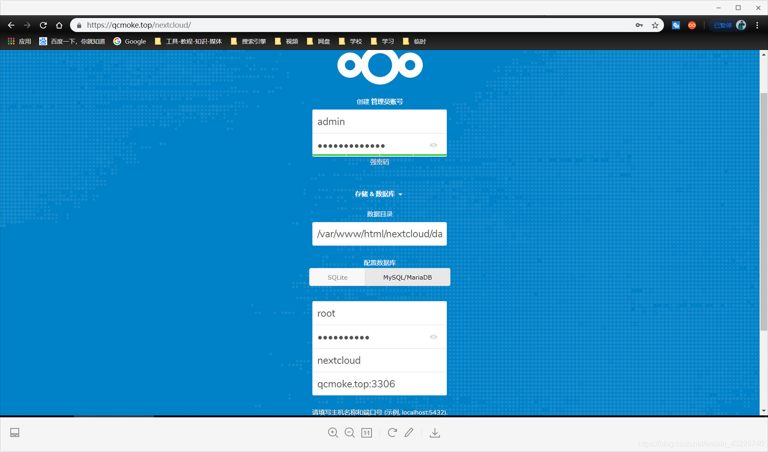The width and height of the screenshot is (768, 452).
Task: Open the 工具-教程-知识-媒体 bookmark folder
Action: click(188, 42)
